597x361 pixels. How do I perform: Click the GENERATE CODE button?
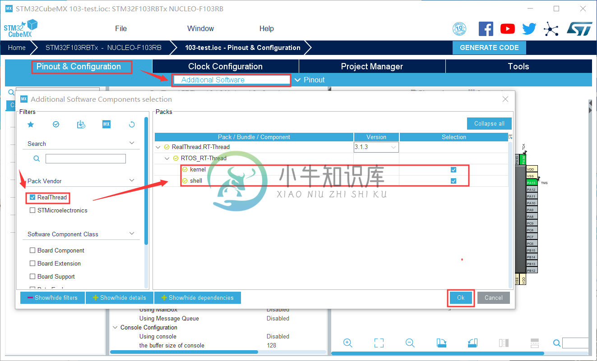click(489, 47)
